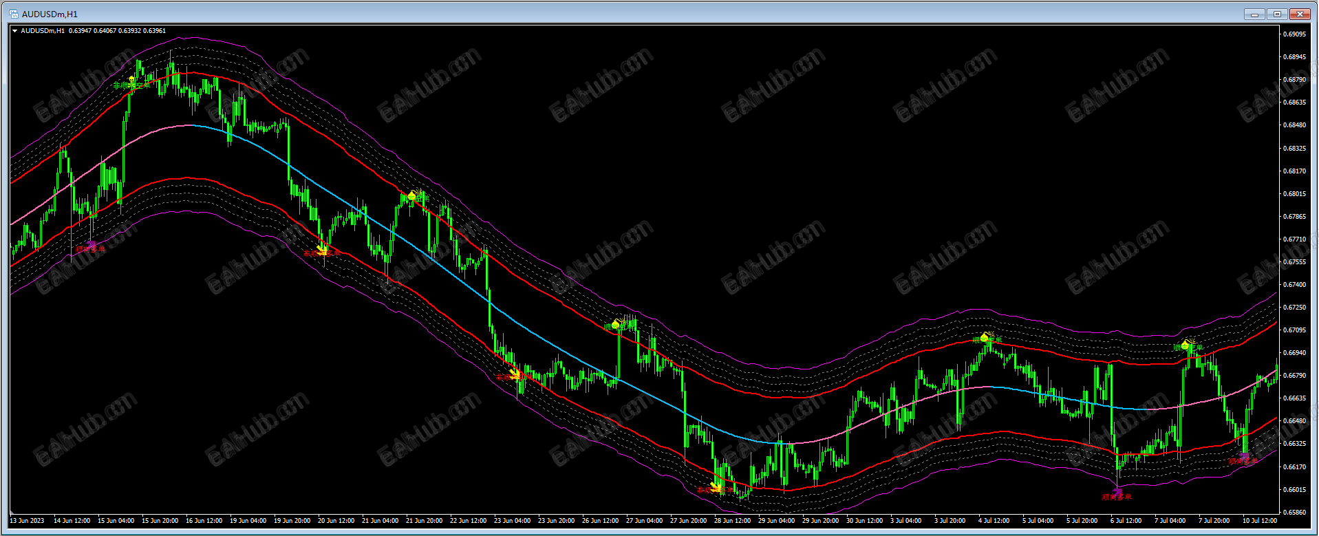This screenshot has height=536, width=1319.
Task: Close the AUDUSDm,H1 chart window
Action: tap(1300, 14)
